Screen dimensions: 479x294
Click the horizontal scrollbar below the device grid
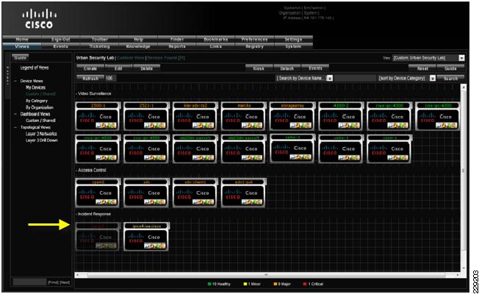point(267,275)
